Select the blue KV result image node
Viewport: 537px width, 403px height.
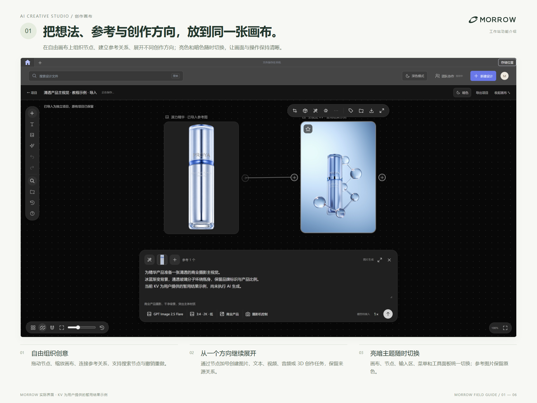coord(338,177)
